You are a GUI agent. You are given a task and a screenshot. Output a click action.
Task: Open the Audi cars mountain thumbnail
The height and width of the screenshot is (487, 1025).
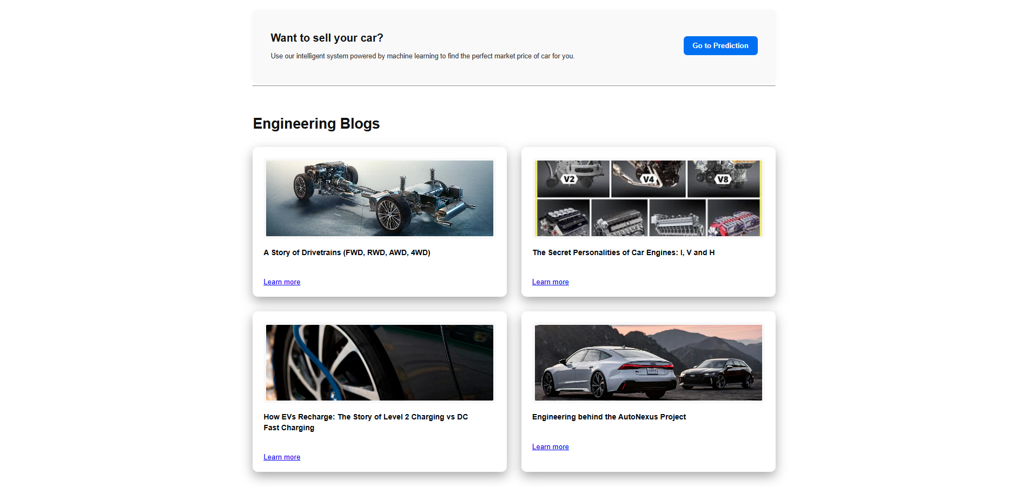[x=648, y=363]
